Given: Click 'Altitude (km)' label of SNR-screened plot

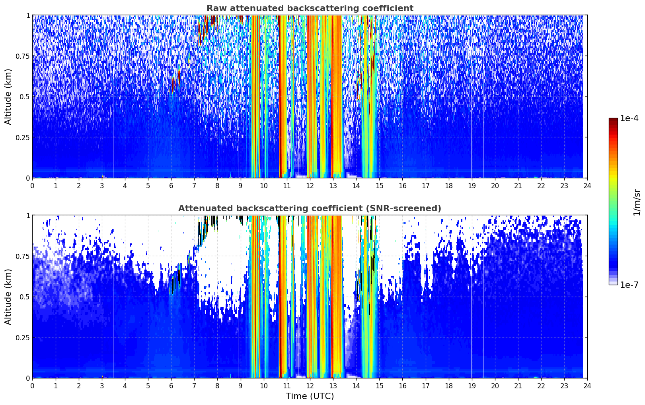Looking at the screenshot, I should tap(8, 297).
